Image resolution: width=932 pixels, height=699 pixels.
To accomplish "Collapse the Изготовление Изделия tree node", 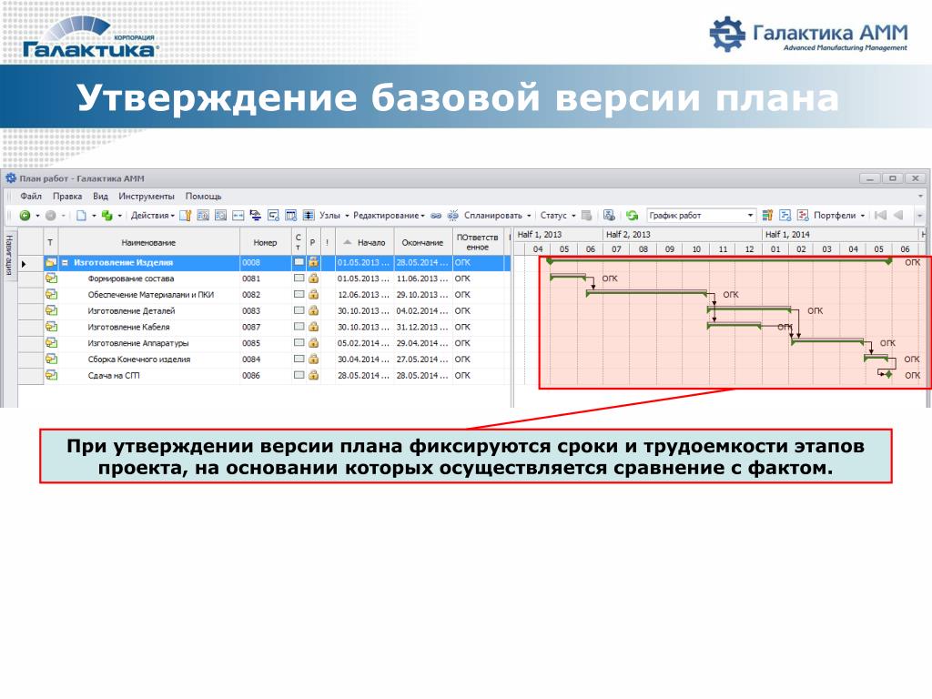I will pyautogui.click(x=66, y=262).
